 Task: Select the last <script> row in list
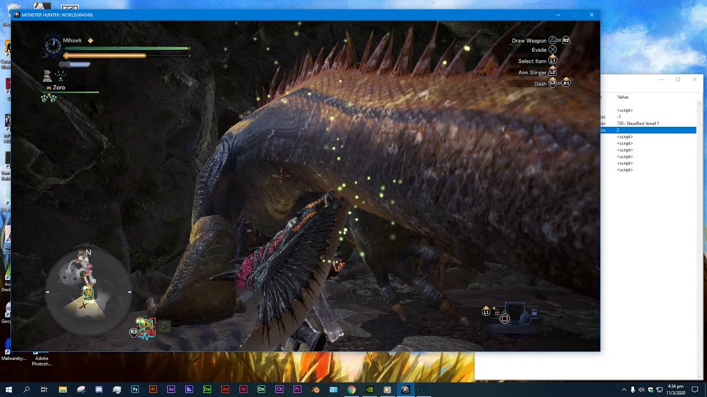coord(625,170)
